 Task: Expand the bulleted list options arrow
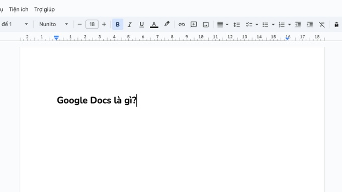tap(273, 25)
